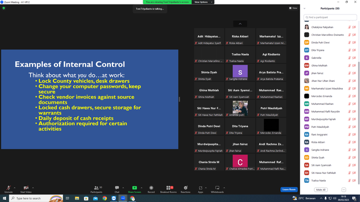Click the Windows taskbar search box
This screenshot has width=360, height=202.
pyautogui.click(x=36, y=198)
